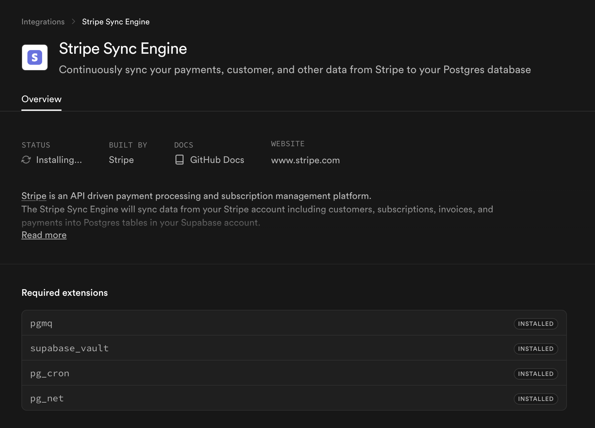Click the INSTALLED badge for pg_net
Image resolution: width=595 pixels, height=428 pixels.
[x=535, y=399]
